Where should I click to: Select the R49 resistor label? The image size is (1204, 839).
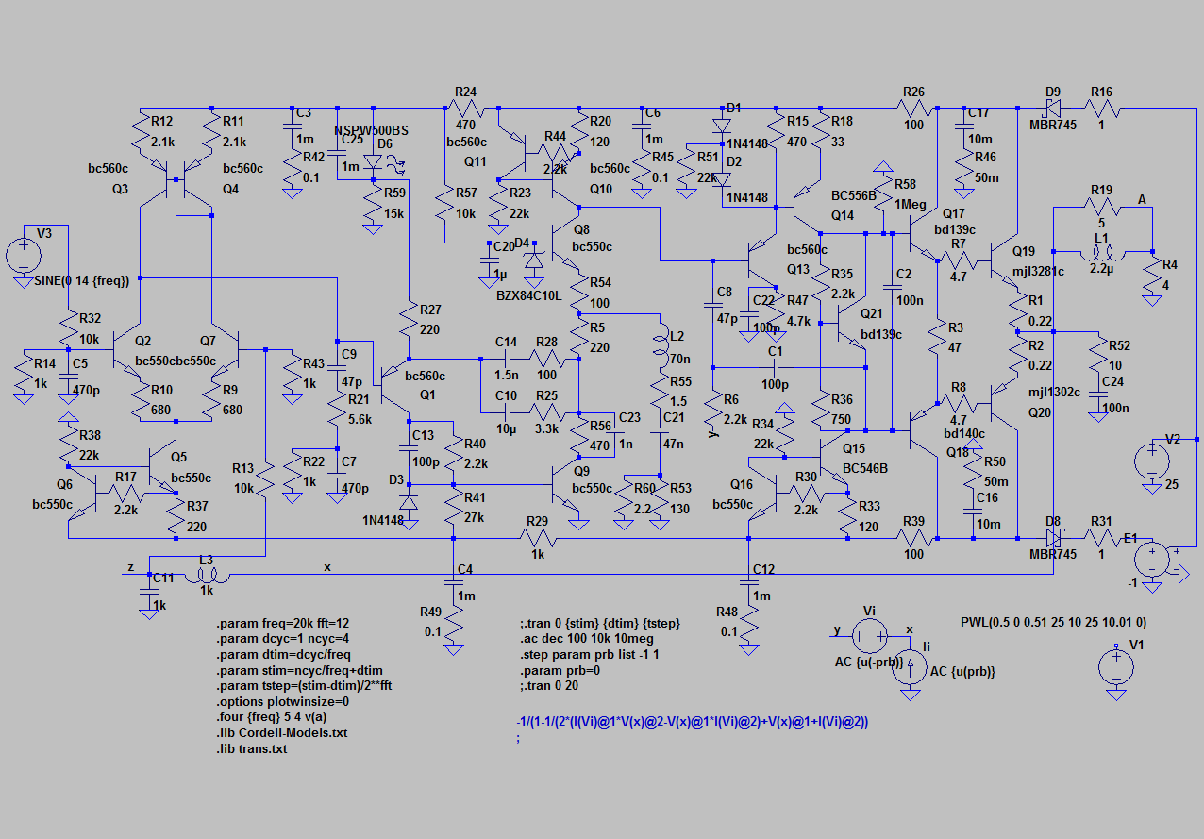(431, 612)
